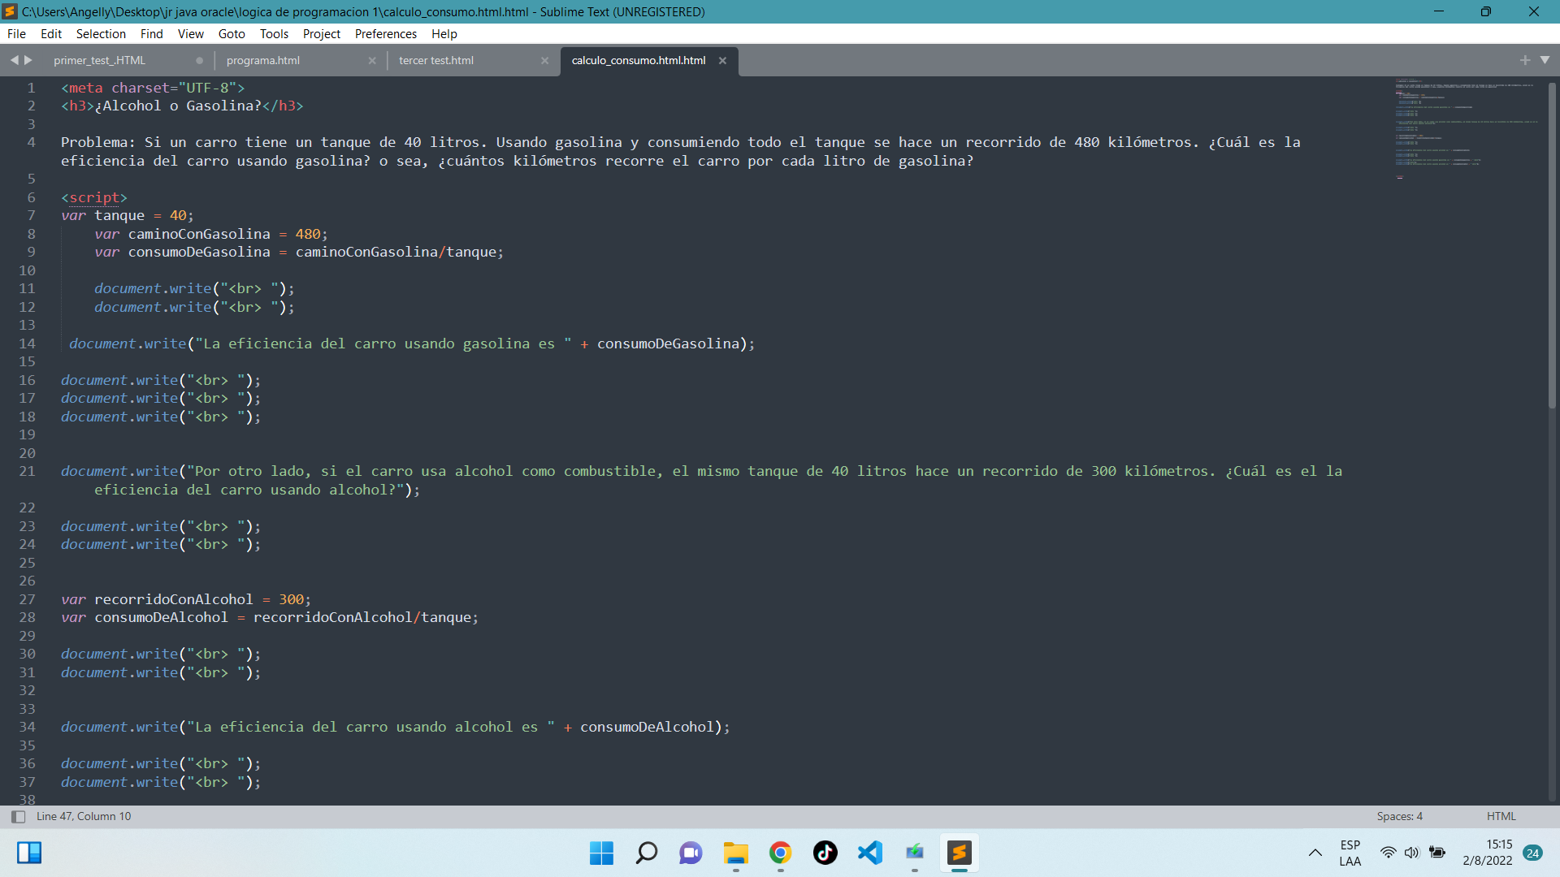Screen dimensions: 1560x877
Task: Switch to the primer_test_.HTML tab
Action: tap(99, 61)
